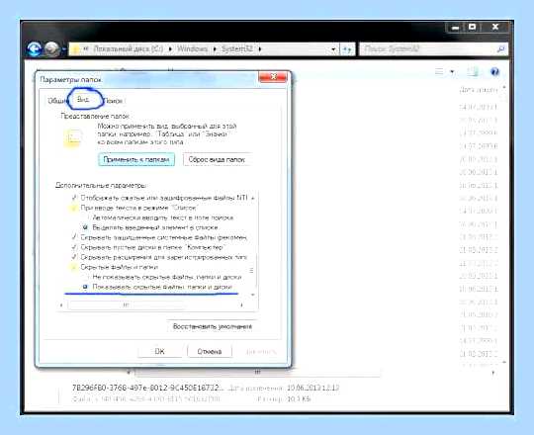Viewport: 534px width, 435px height.
Task: Select the Скрытые файлы и папки group
Action: [115, 267]
